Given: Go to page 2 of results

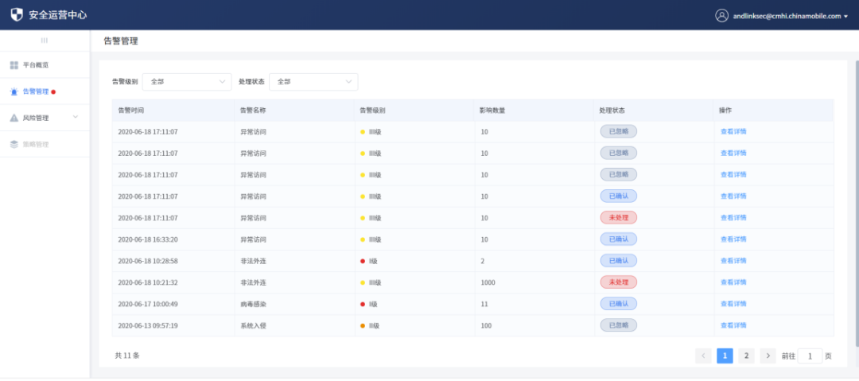Looking at the screenshot, I should 746,356.
